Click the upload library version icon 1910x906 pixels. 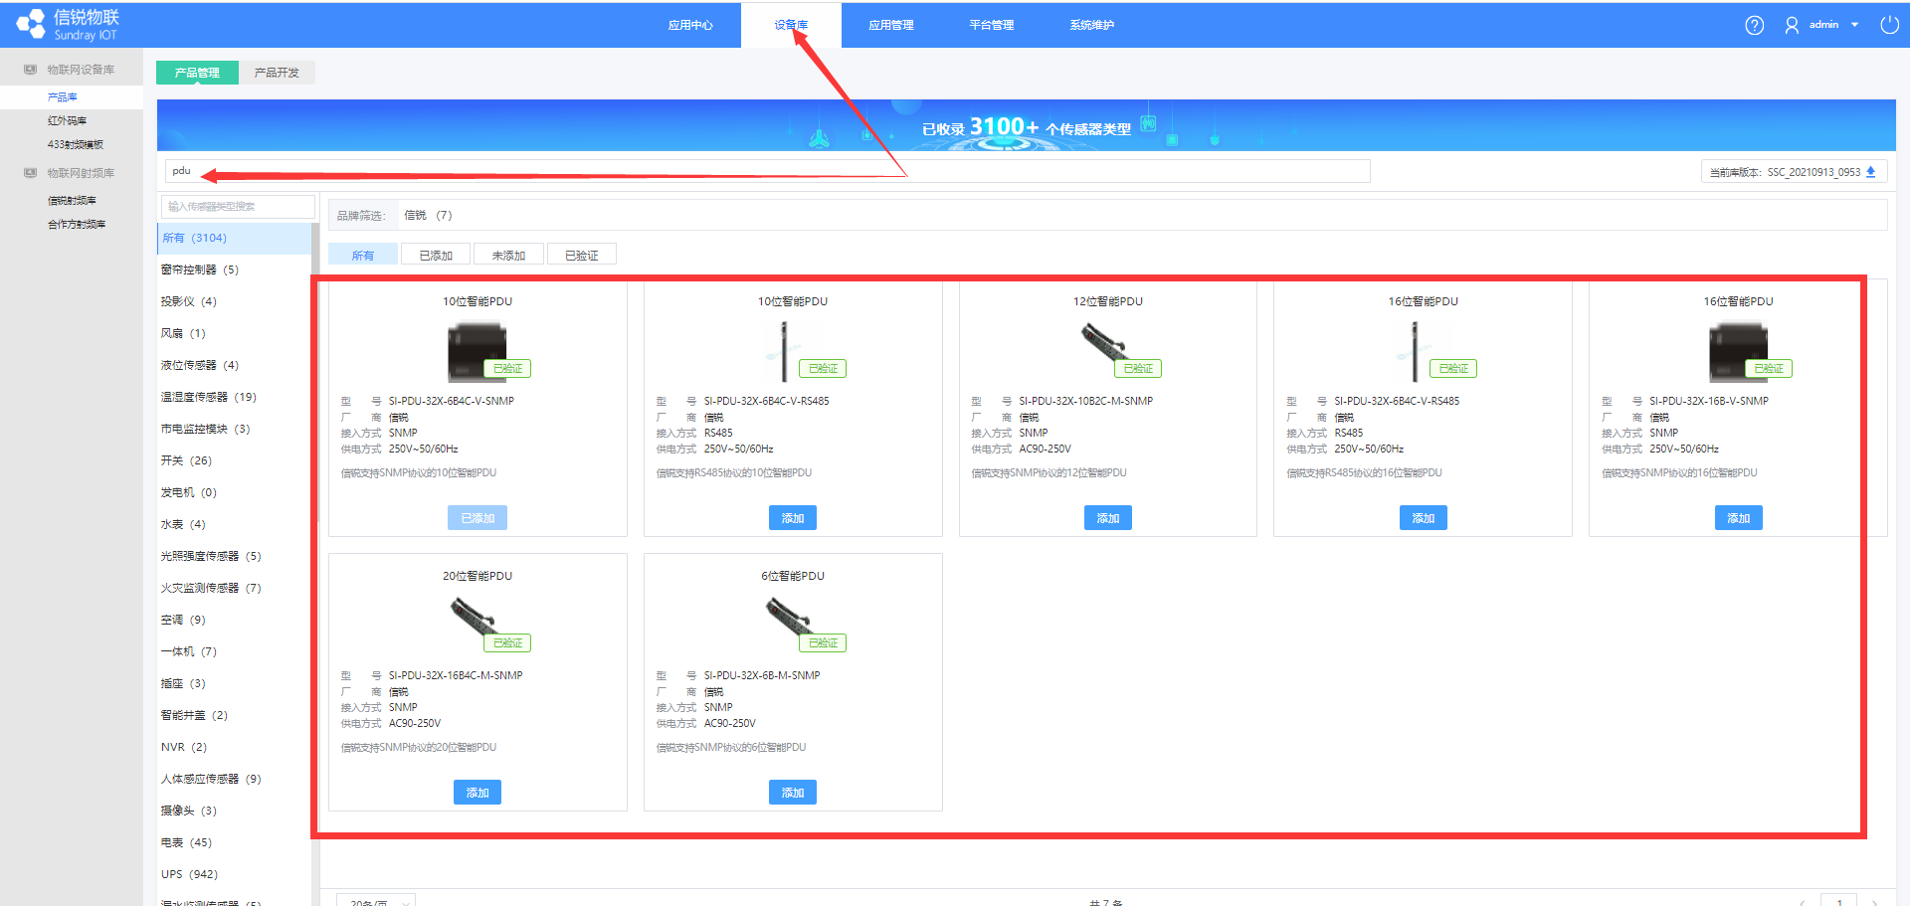[1870, 172]
